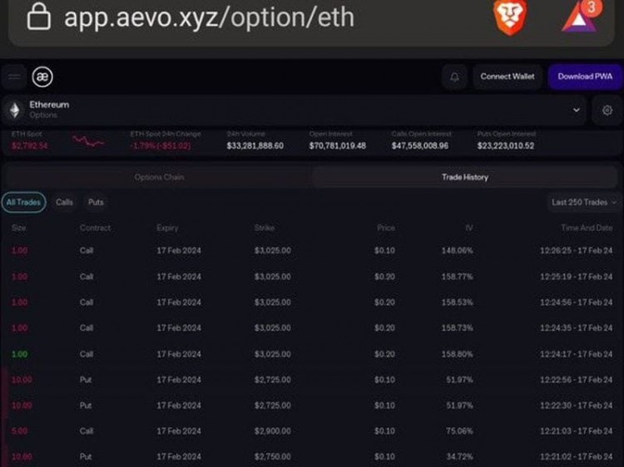Click the Expiry column header
Image resolution: width=624 pixels, height=467 pixels.
[x=167, y=228]
